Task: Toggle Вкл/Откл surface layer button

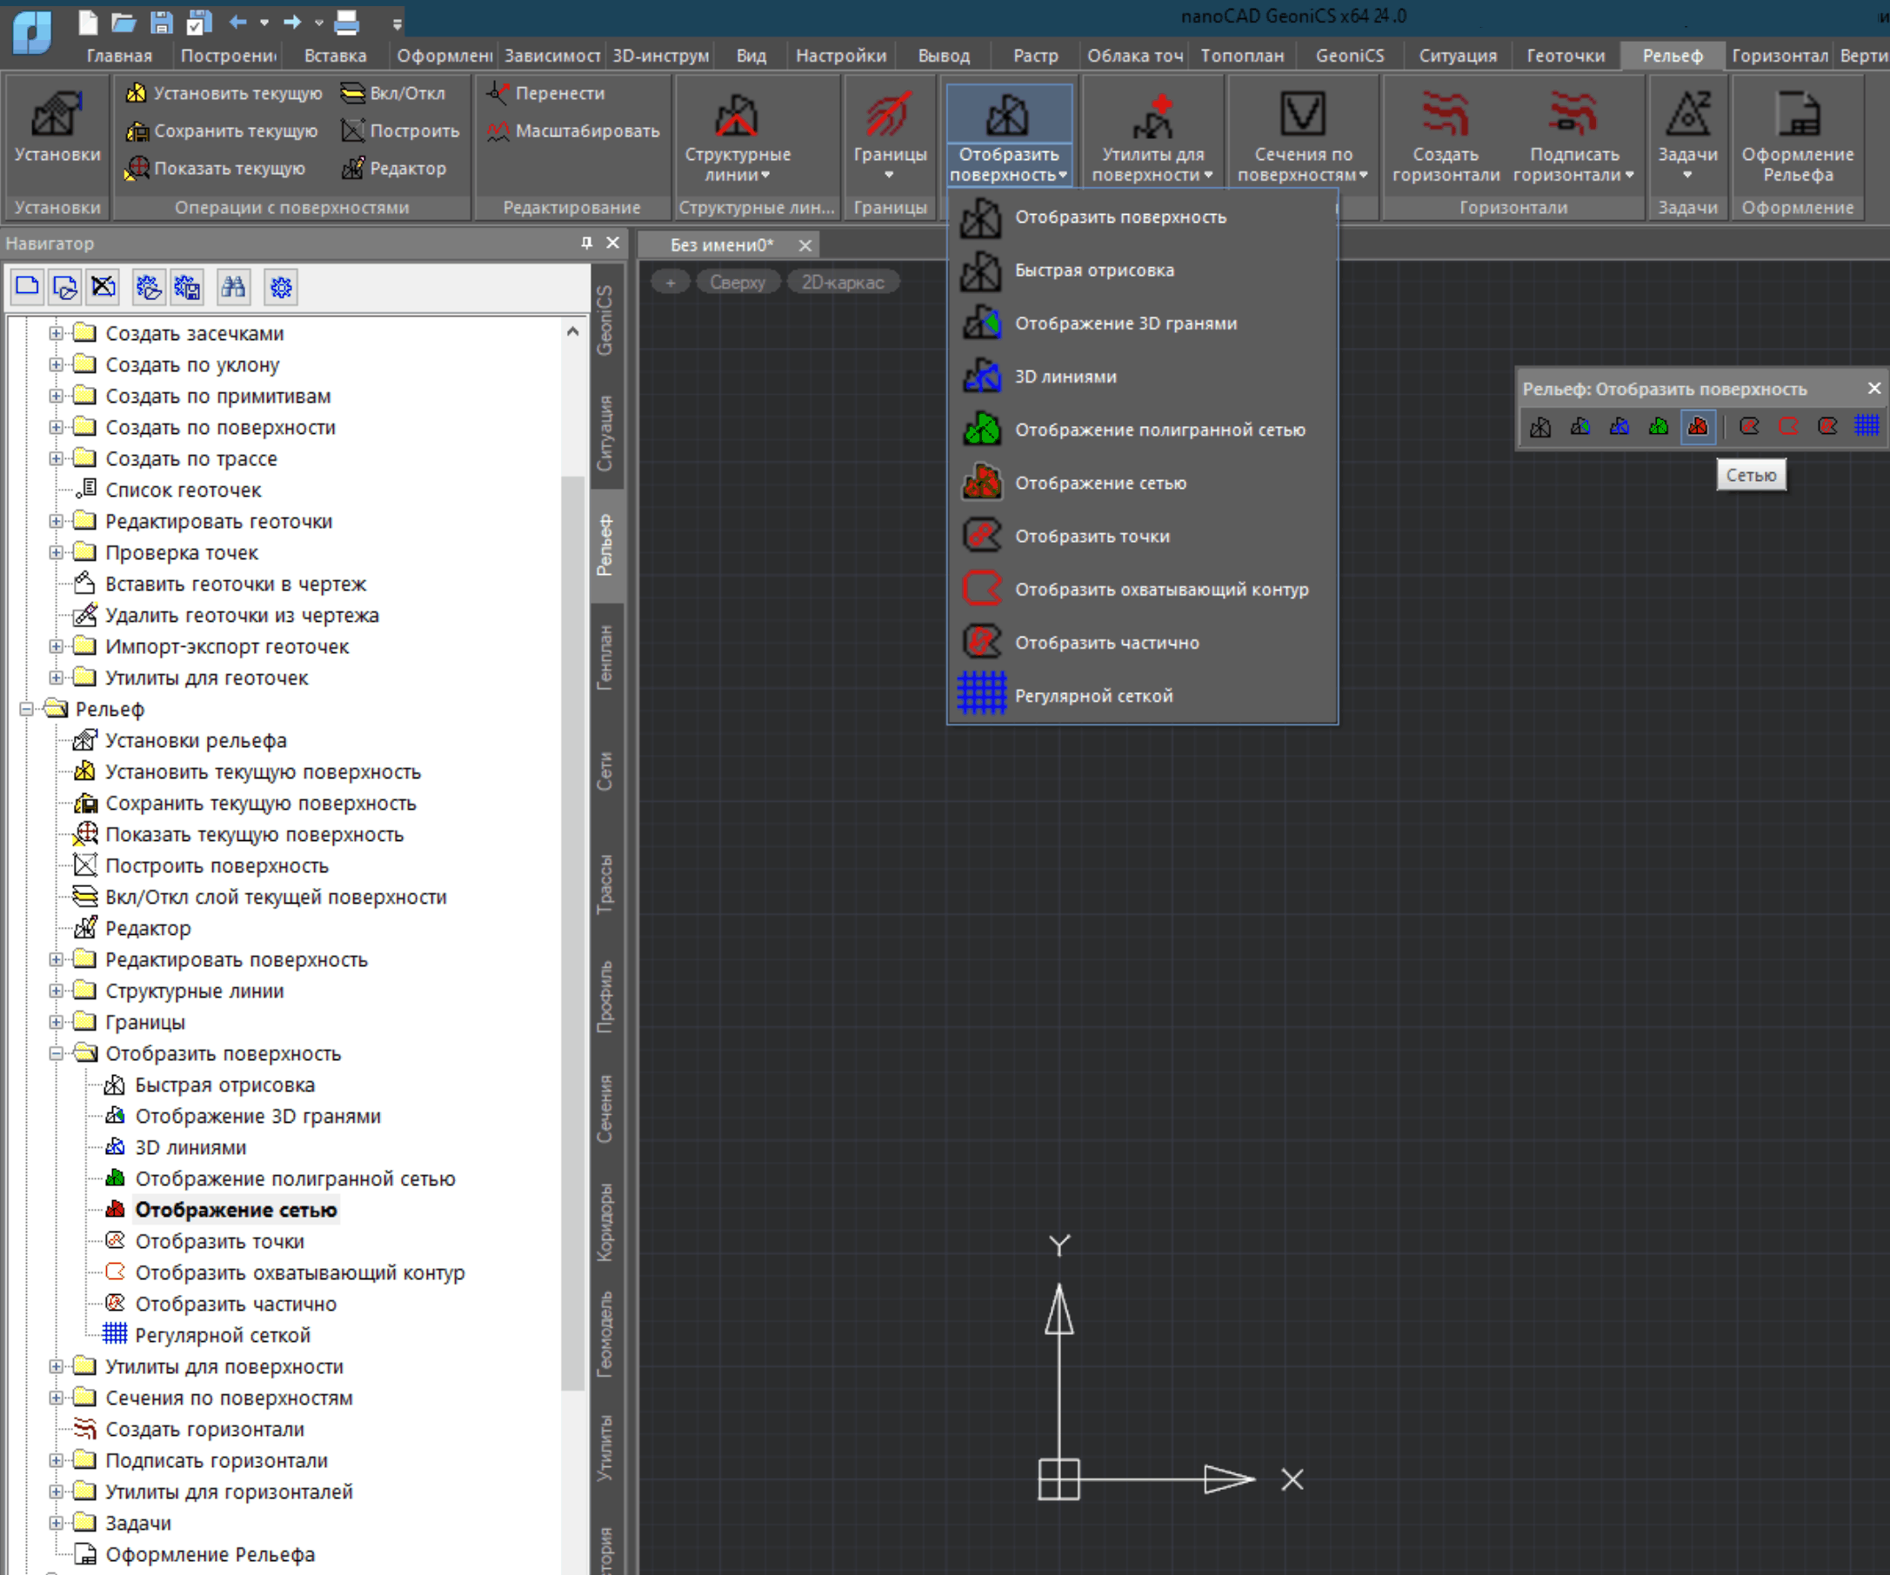Action: click(x=393, y=93)
